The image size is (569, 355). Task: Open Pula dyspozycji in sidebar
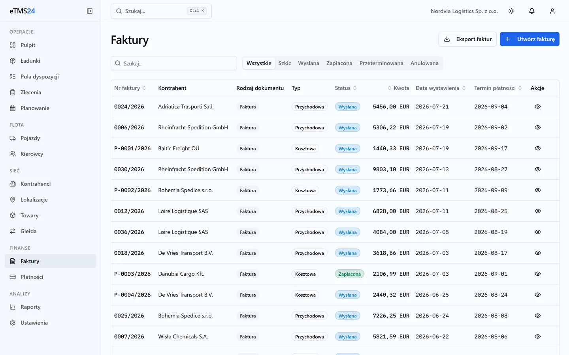pyautogui.click(x=50, y=77)
